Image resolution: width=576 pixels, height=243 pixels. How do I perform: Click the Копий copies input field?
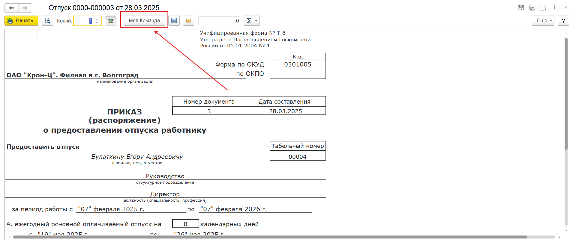[x=83, y=21]
